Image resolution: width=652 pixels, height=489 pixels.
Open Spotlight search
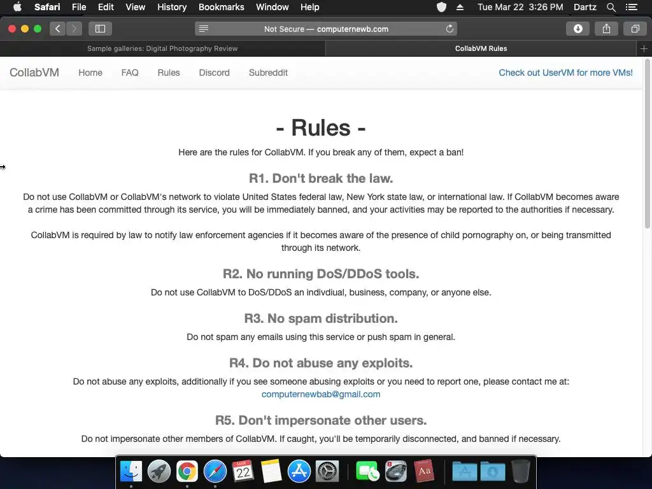pos(611,7)
